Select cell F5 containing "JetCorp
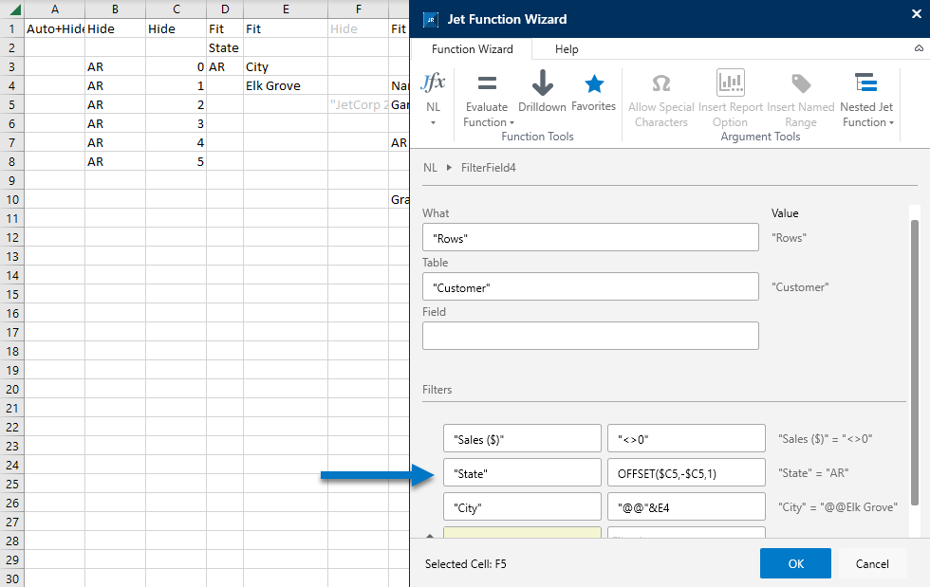 click(x=359, y=105)
